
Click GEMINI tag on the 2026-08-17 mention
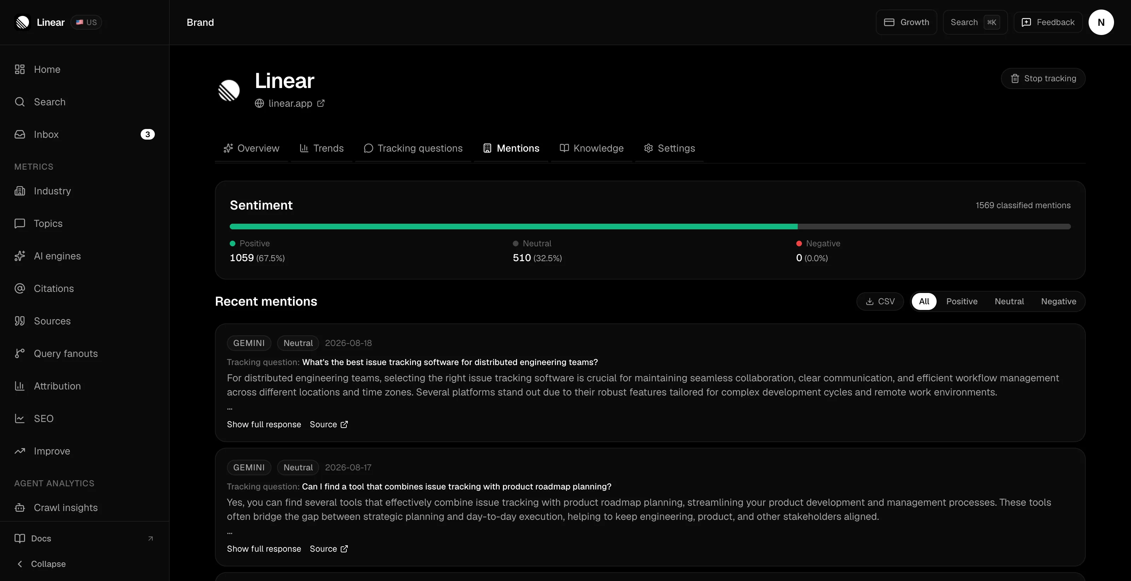[x=249, y=467]
